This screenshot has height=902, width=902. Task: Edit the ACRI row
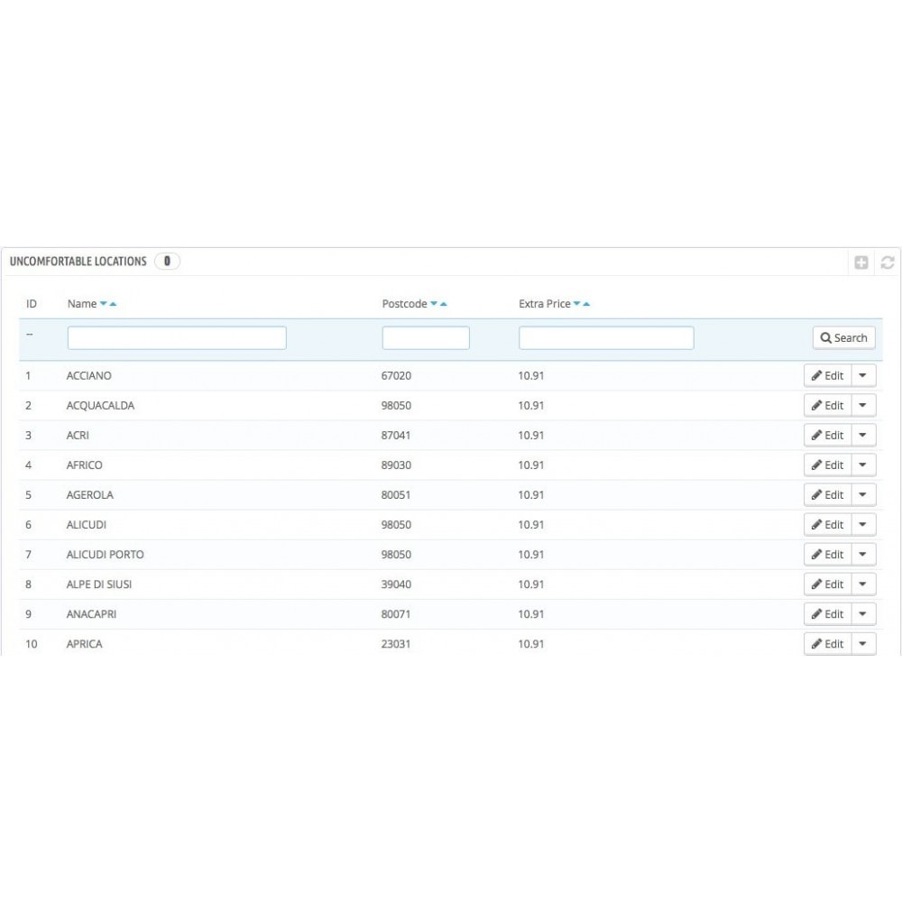pos(827,436)
